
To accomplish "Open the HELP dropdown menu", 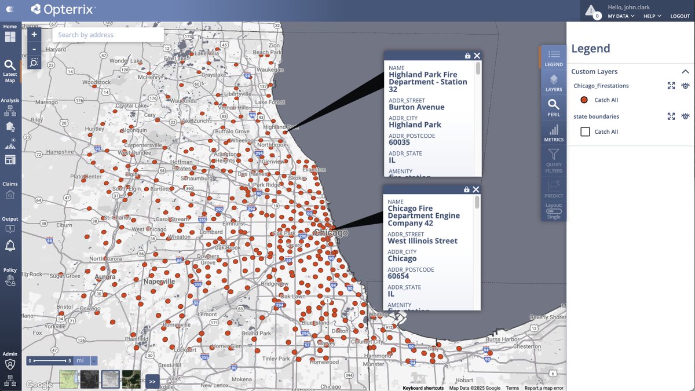I will 652,16.
